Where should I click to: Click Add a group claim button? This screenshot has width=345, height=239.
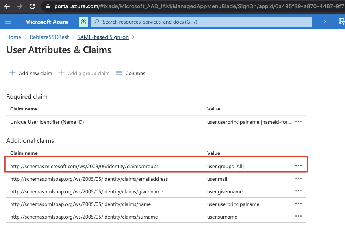(x=84, y=73)
